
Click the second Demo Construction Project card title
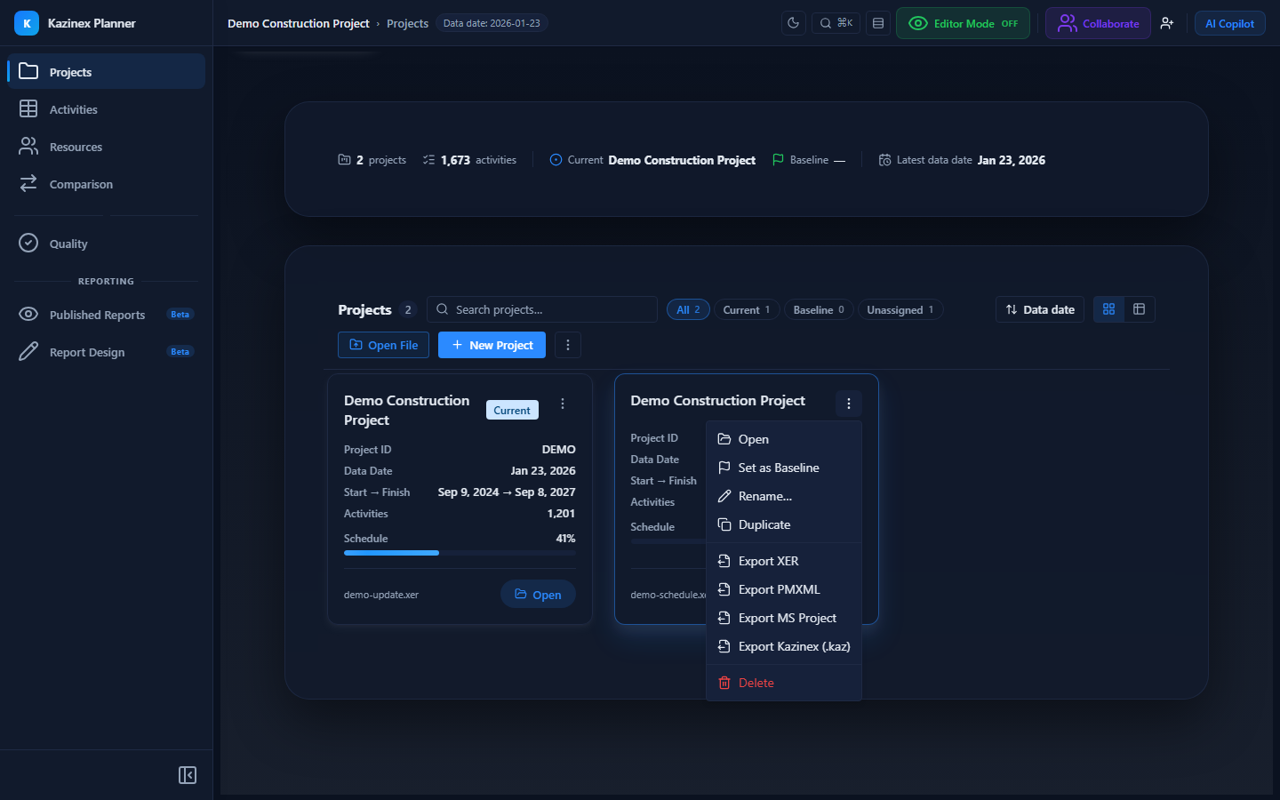717,401
